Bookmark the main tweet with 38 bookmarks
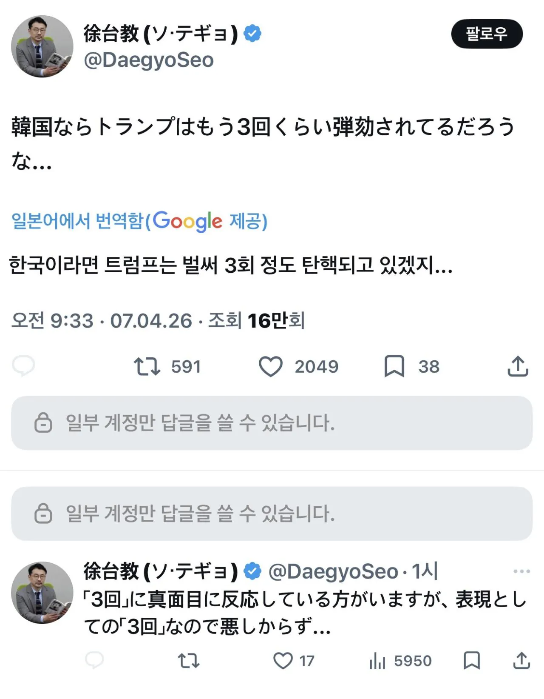This screenshot has width=544, height=699. (x=394, y=366)
